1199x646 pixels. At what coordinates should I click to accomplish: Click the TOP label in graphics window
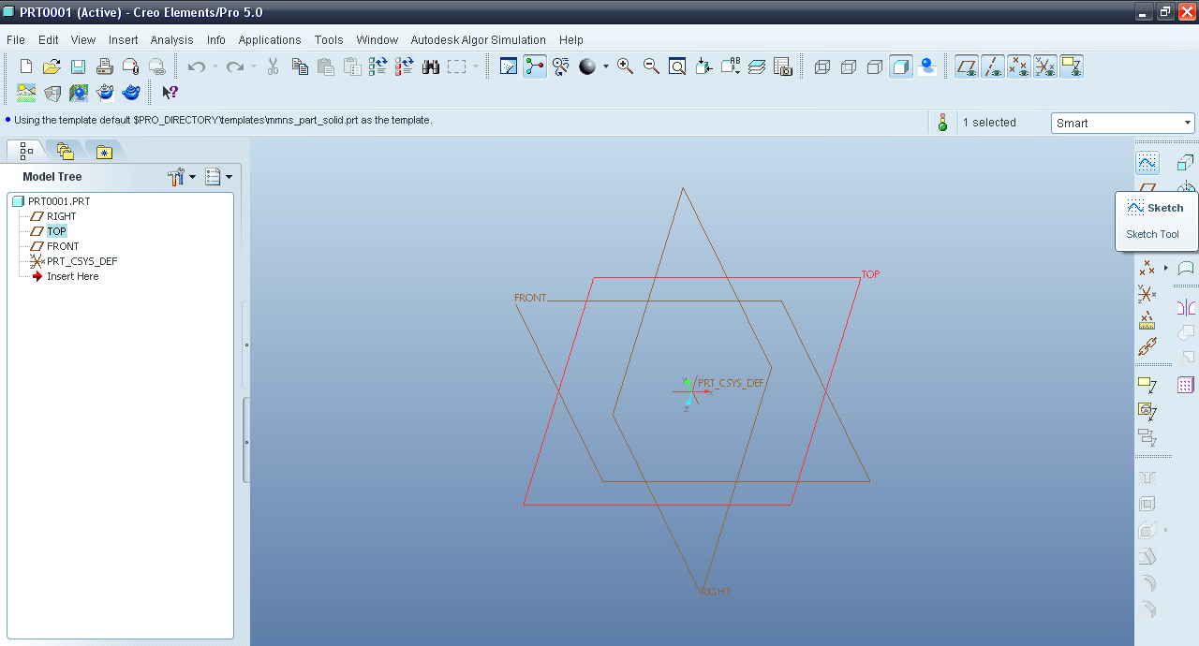click(871, 274)
